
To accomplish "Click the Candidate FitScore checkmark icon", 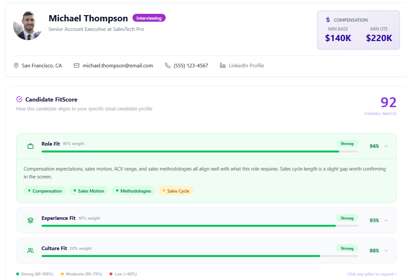I will [x=19, y=99].
